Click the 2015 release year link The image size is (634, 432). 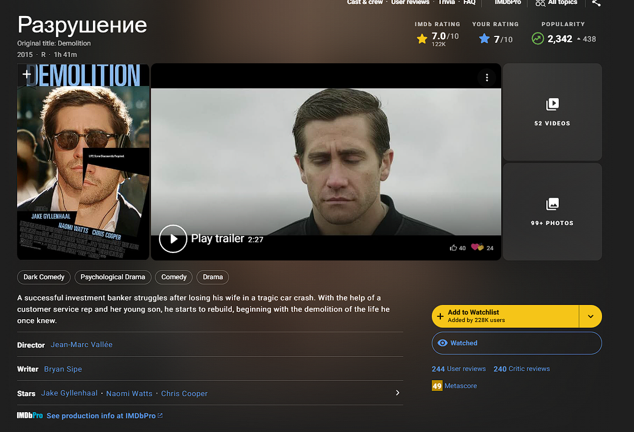click(x=24, y=55)
